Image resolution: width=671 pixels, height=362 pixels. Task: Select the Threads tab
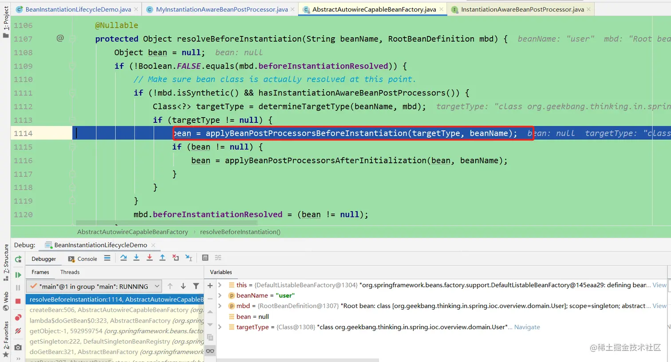point(70,272)
